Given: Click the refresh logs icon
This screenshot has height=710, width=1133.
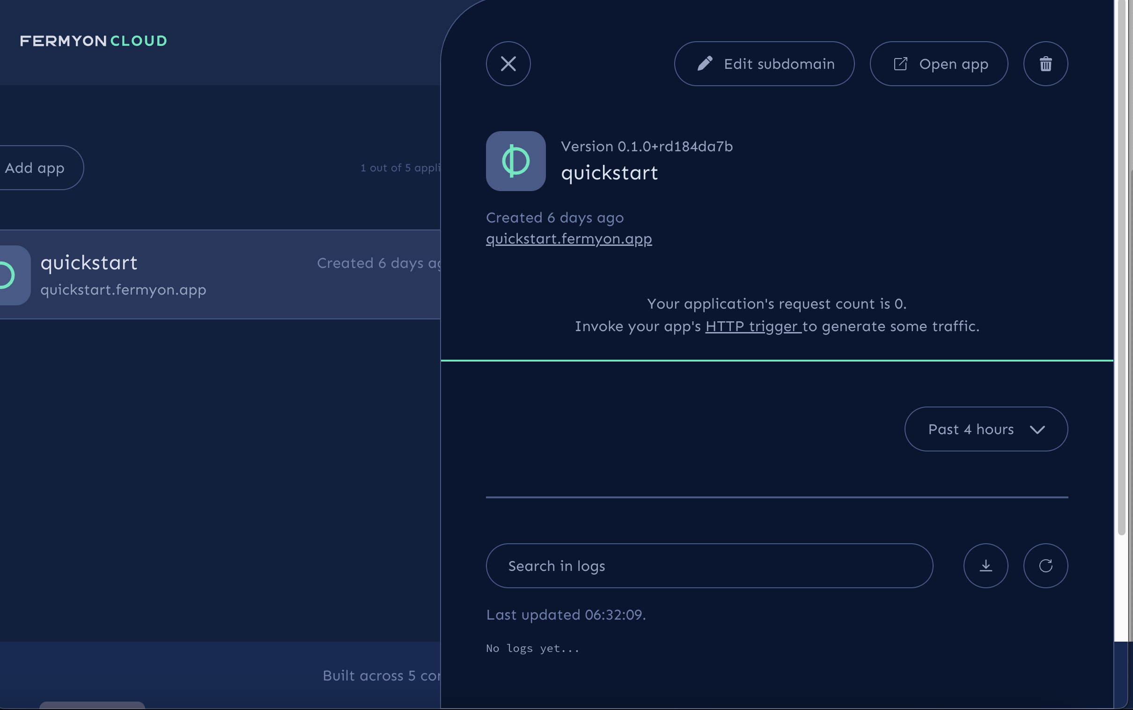Looking at the screenshot, I should point(1046,566).
